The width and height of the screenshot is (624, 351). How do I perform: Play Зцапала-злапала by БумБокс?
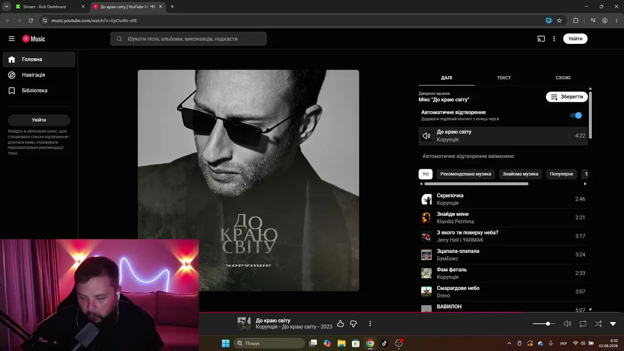point(503,255)
